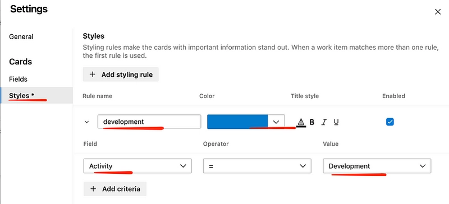Image resolution: width=449 pixels, height=204 pixels.
Task: Focus the rule name field 'development'
Action: pyautogui.click(x=149, y=122)
